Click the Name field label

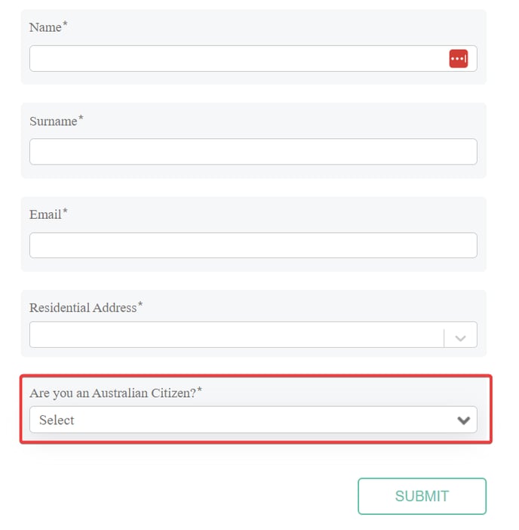pyautogui.click(x=45, y=27)
